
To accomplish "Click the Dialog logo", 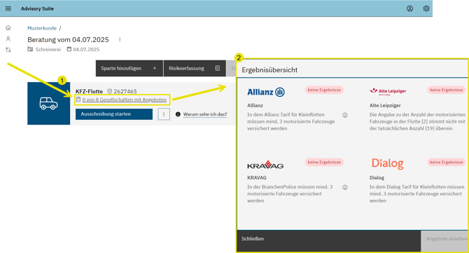I will click(387, 163).
